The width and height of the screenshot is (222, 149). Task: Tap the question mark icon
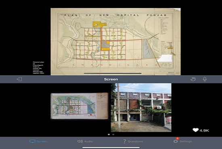tap(124, 141)
